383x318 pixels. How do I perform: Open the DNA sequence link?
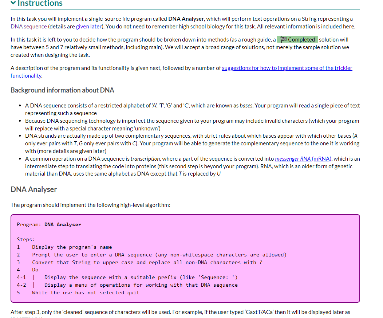28,26
